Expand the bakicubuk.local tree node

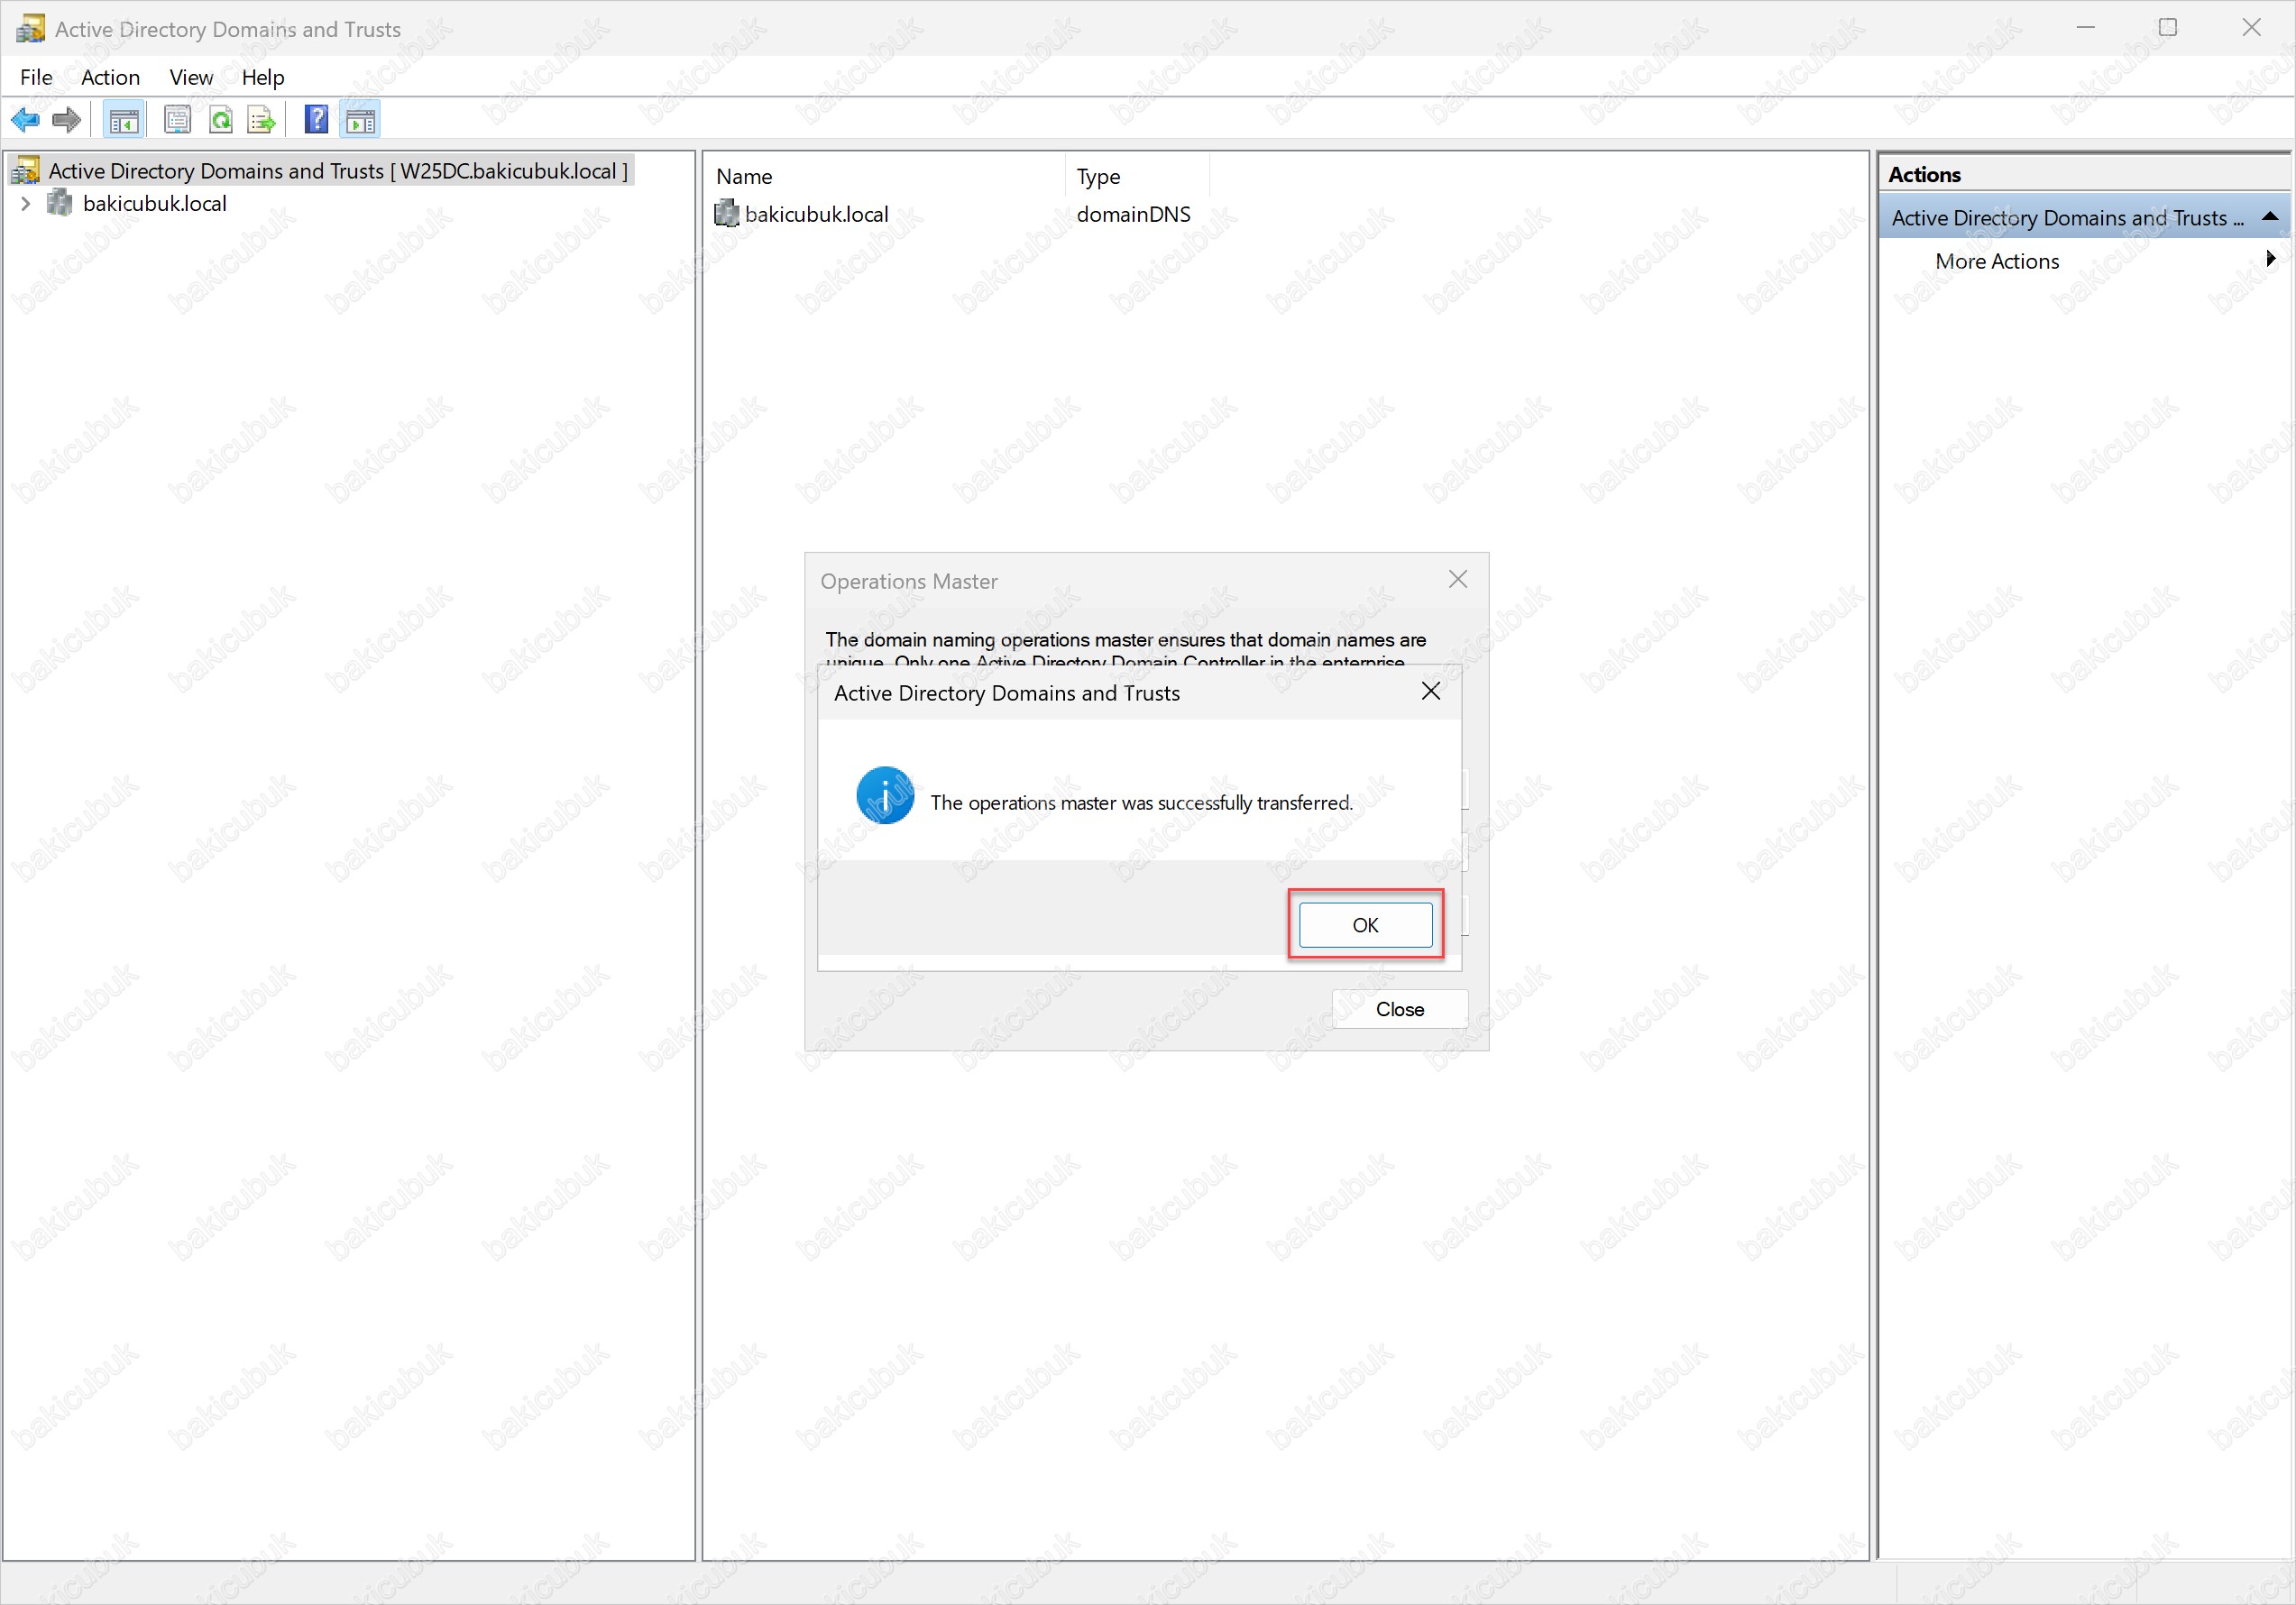[26, 203]
